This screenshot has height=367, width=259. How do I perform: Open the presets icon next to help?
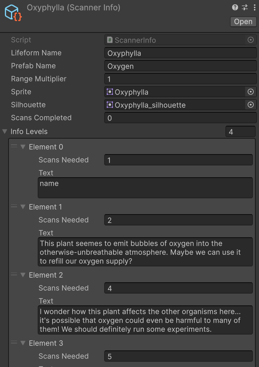point(245,7)
